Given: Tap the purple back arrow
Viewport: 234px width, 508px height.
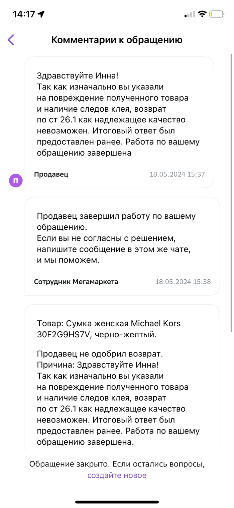Looking at the screenshot, I should 11,40.
